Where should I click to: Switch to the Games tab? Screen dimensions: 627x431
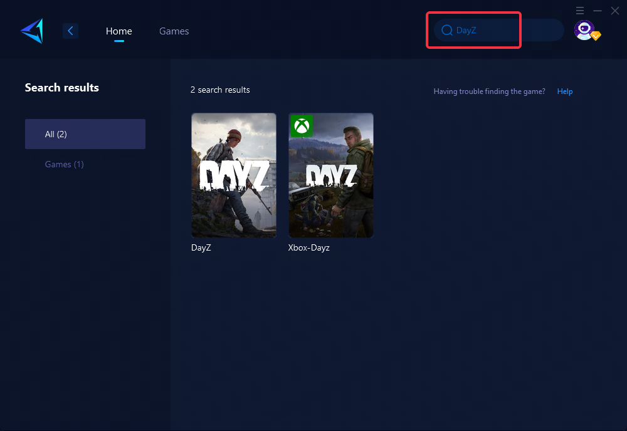pos(174,31)
